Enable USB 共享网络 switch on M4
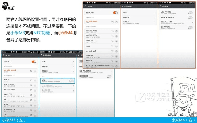Image resolution: width=197 pixels, height=123 pixels. pos(191,13)
